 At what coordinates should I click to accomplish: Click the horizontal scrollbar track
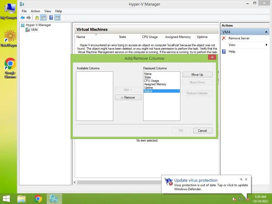119,182
